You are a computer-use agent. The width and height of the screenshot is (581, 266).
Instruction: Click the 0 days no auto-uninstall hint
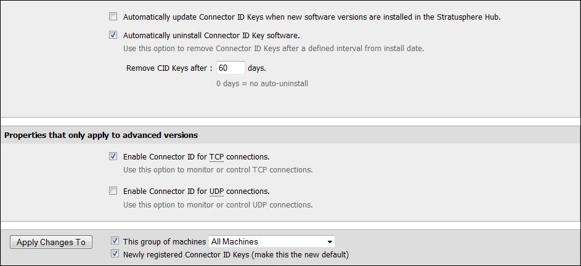coord(262,83)
